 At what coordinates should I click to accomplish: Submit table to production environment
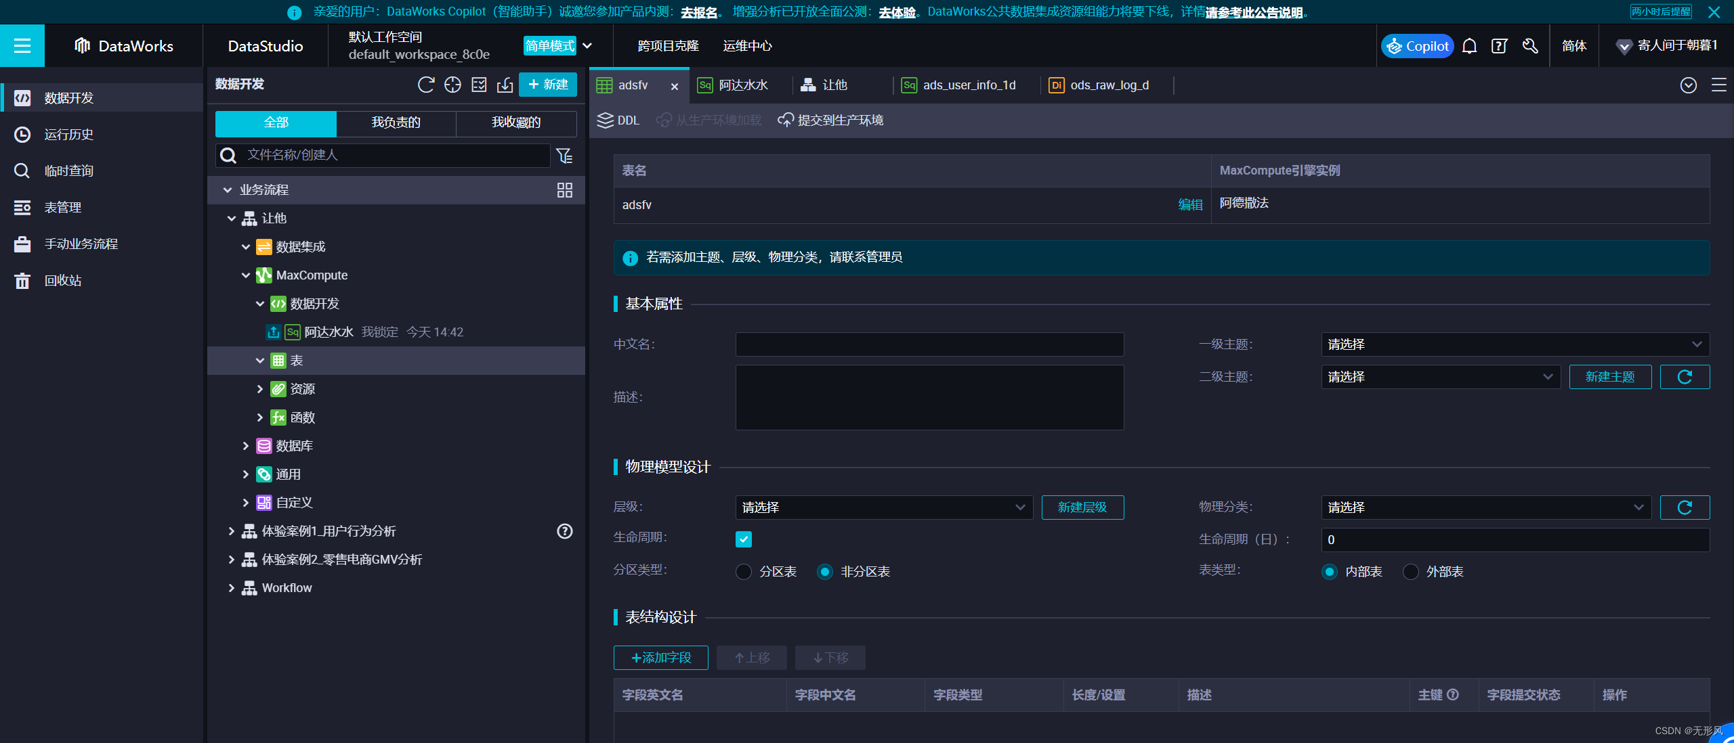830,120
